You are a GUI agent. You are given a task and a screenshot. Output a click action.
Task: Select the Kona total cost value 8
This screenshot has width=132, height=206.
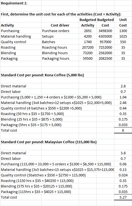point(123,130)
